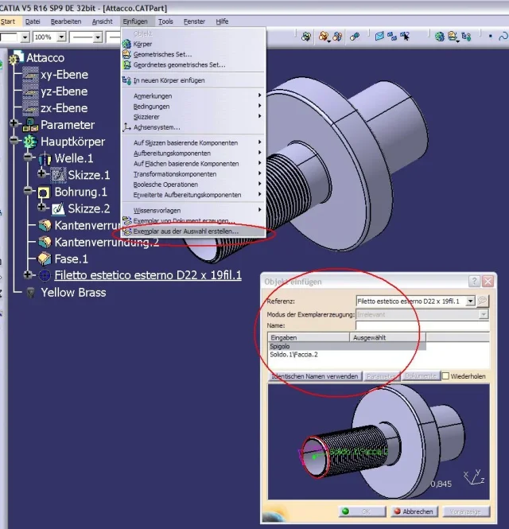Click the Bohrung.1 hole feature icon
This screenshot has width=509, height=529.
45,192
